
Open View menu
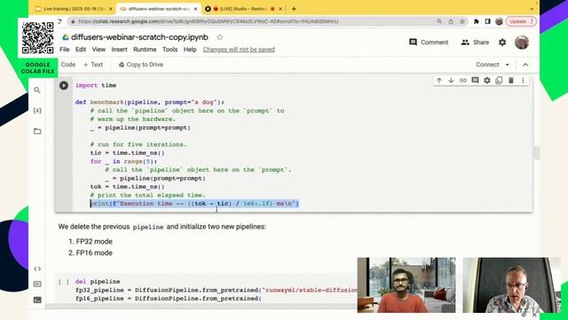[99, 50]
